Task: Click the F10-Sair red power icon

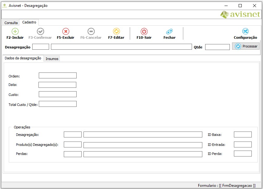Action: pos(144,31)
